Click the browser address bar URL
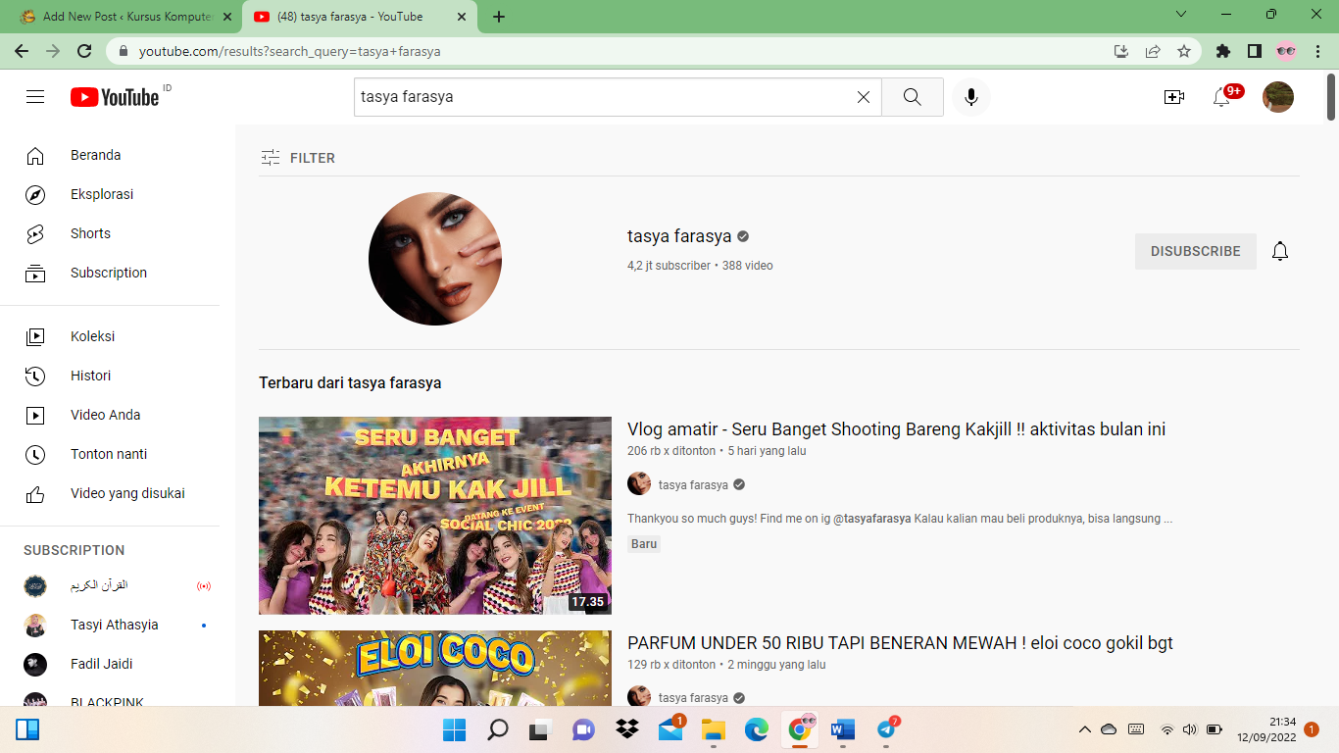Viewport: 1339px width, 753px height. [x=289, y=51]
